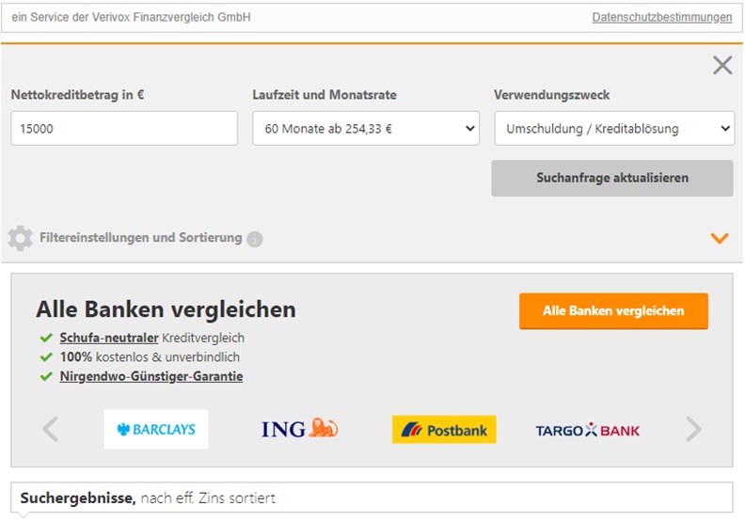Screen dimensions: 745x521
Task: Expand filter settings with orange chevron
Action: [x=720, y=238]
